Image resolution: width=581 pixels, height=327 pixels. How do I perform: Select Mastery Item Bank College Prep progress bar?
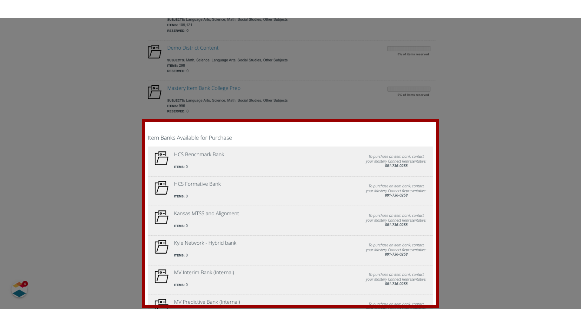[x=409, y=89]
